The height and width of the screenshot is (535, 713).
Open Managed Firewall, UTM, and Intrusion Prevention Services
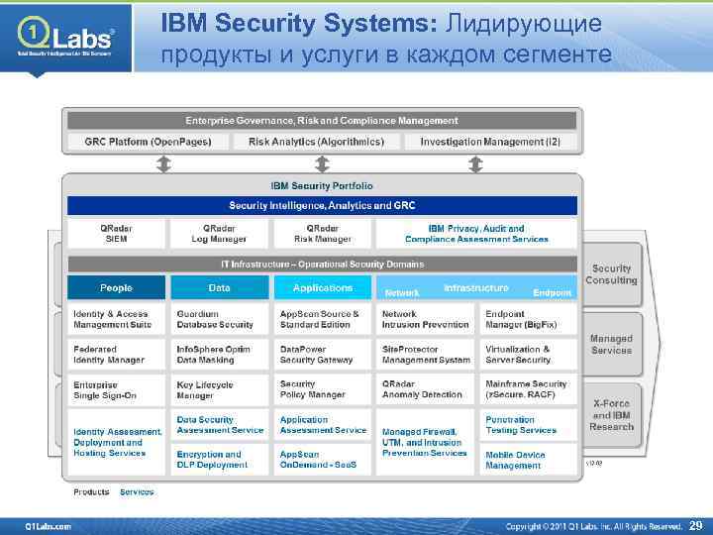click(425, 442)
